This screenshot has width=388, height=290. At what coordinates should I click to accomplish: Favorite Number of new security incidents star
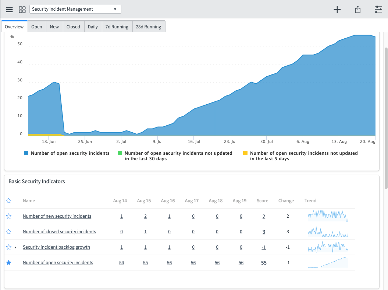tap(9, 216)
